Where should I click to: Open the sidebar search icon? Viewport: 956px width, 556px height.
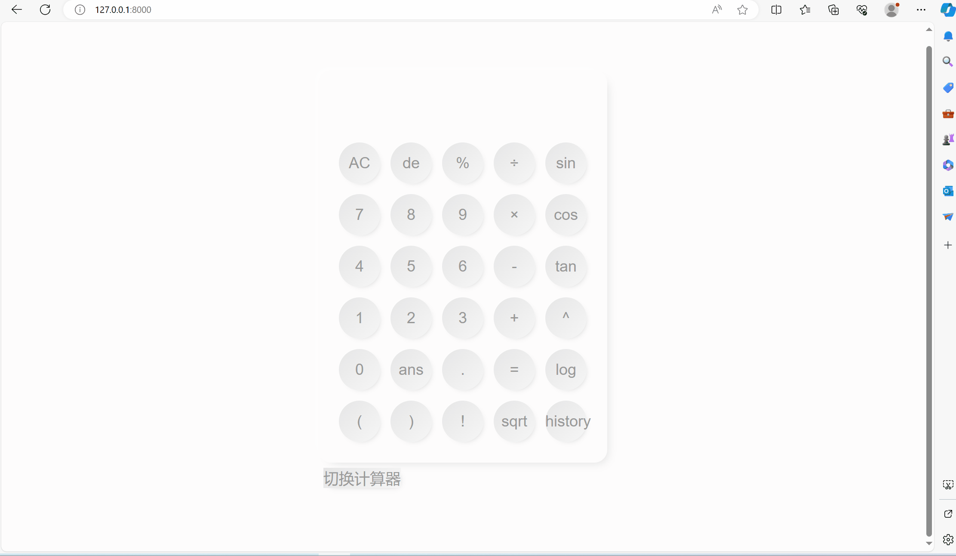click(947, 62)
